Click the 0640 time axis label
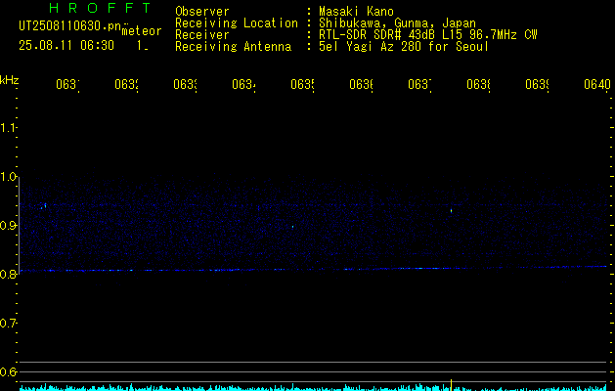 tap(597, 84)
